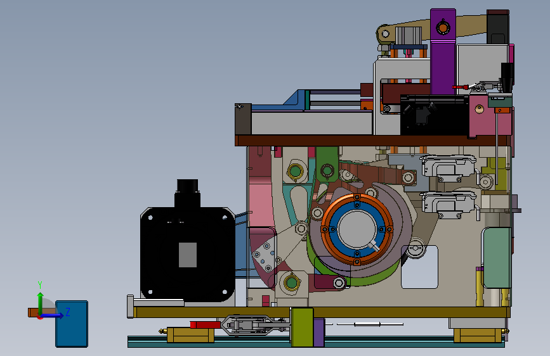
Task: Select the green rounded panel on the right
Action: 497,258
